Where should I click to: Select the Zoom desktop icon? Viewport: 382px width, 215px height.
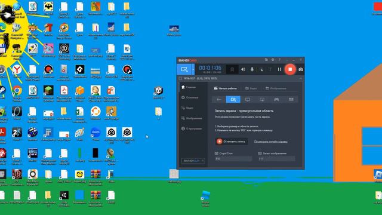point(95,134)
